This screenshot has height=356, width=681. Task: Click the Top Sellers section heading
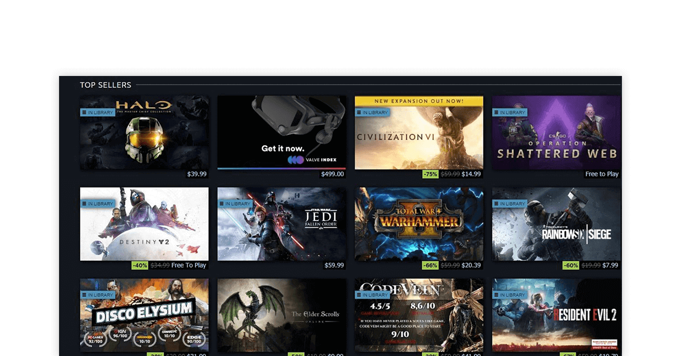point(106,85)
